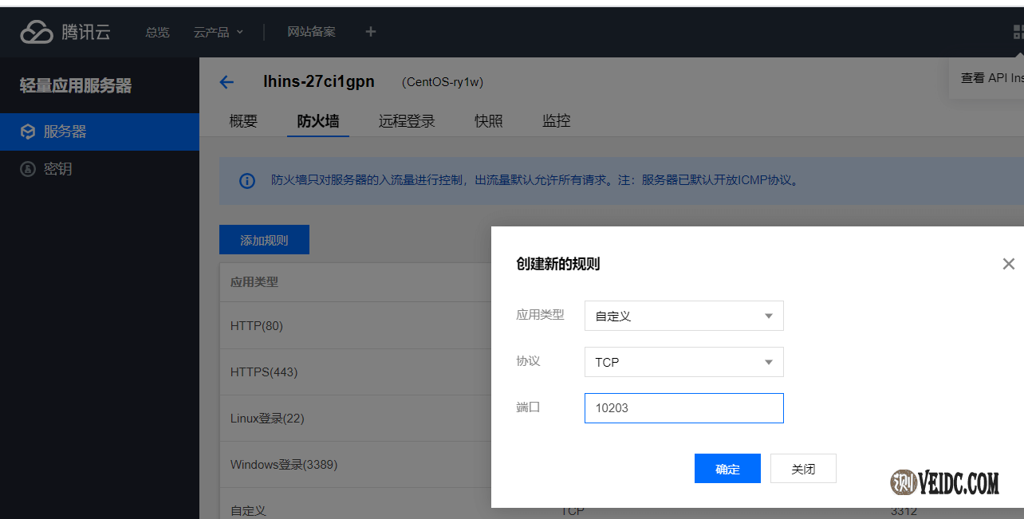The height and width of the screenshot is (519, 1024).
Task: Click the 添加规则 button
Action: pos(264,240)
